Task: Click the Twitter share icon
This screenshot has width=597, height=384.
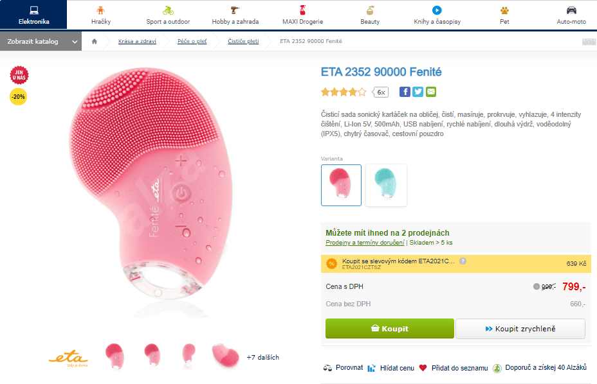Action: (x=418, y=92)
